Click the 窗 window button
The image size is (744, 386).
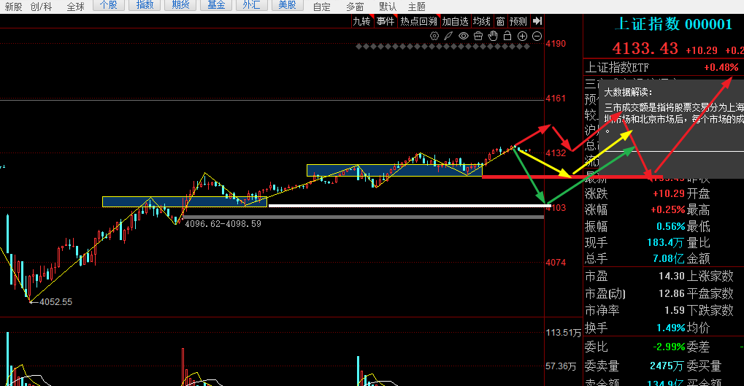point(500,21)
